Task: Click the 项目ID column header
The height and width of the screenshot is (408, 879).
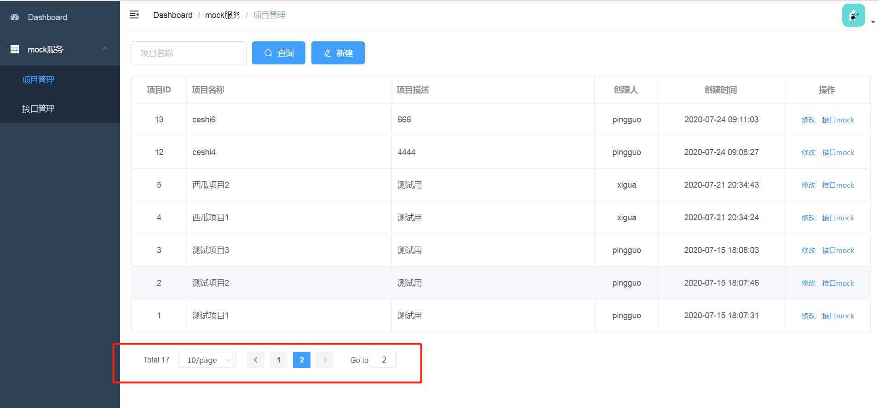Action: pos(159,90)
